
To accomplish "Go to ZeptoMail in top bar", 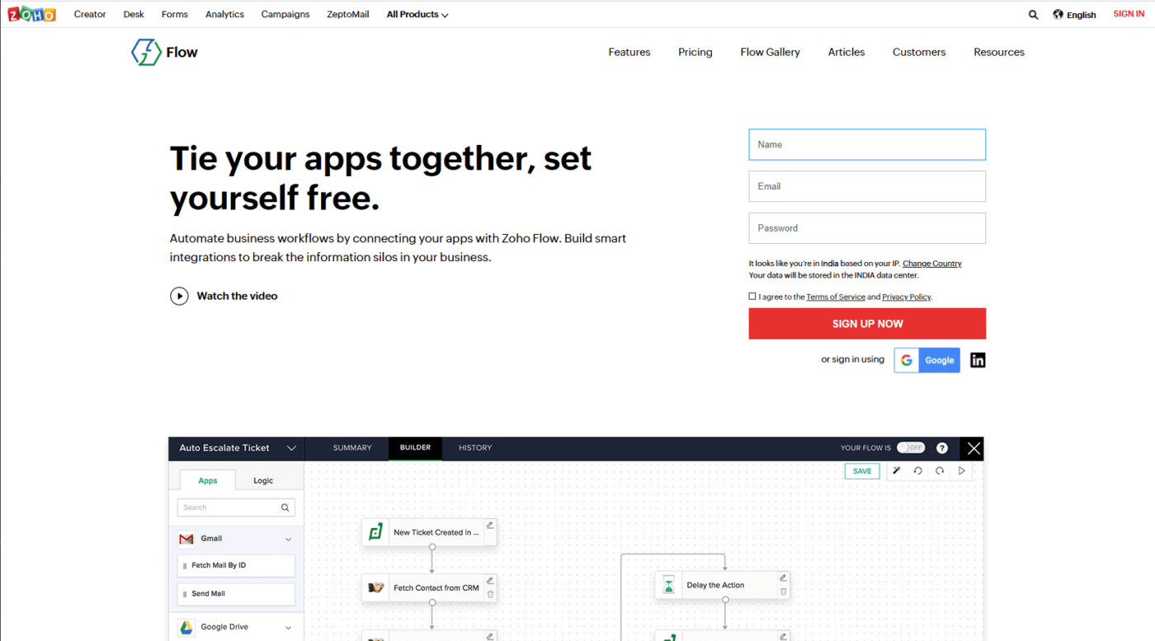I will [x=348, y=15].
